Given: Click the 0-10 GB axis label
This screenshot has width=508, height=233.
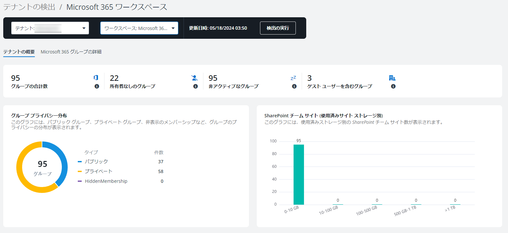Looking at the screenshot, I should pyautogui.click(x=292, y=210).
